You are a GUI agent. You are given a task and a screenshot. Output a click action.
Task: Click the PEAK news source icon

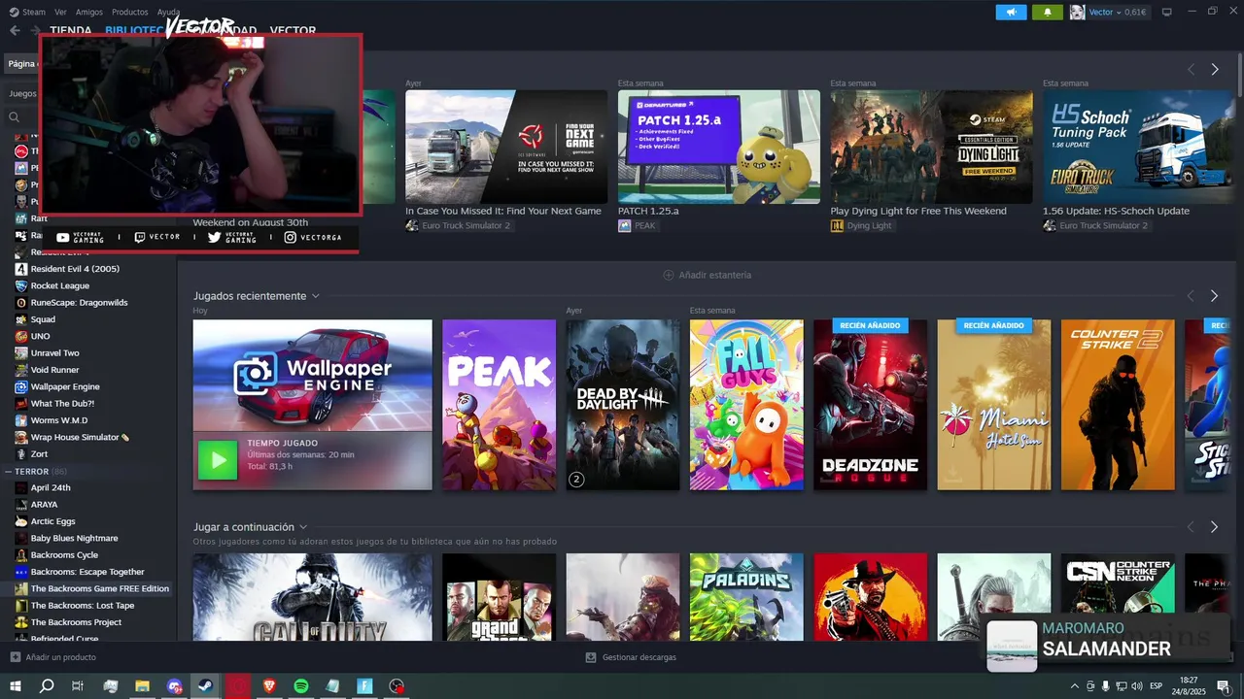coord(624,225)
